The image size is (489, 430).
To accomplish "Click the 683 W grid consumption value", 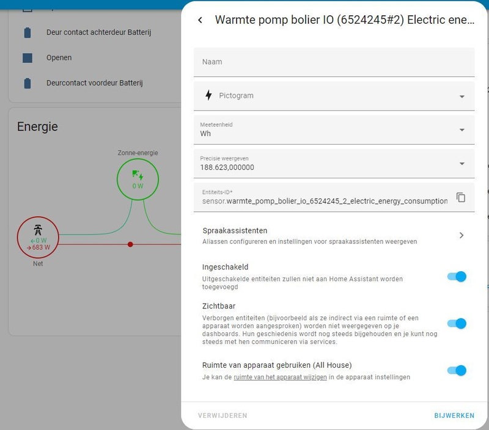I will pyautogui.click(x=39, y=247).
